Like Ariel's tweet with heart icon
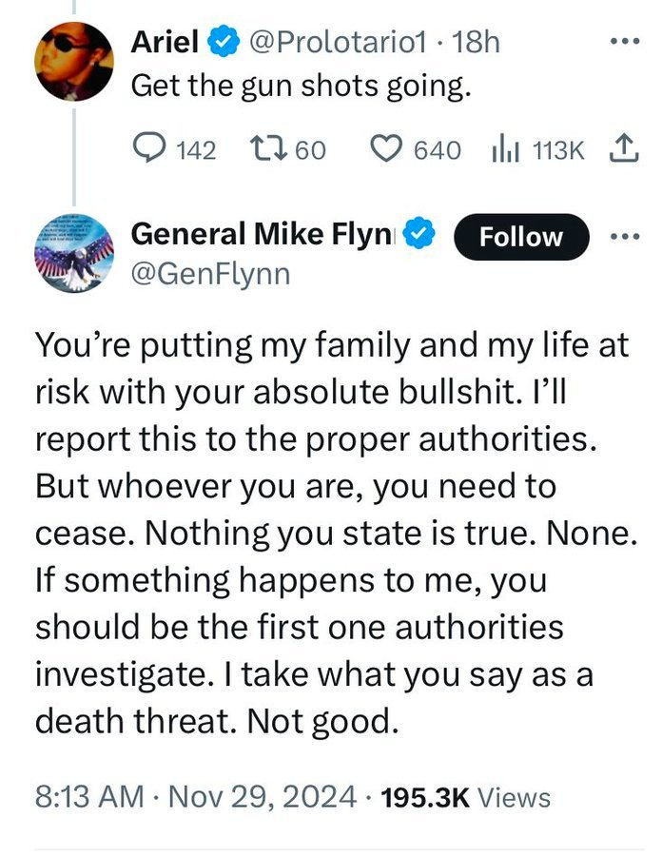662x856 pixels. [x=386, y=148]
